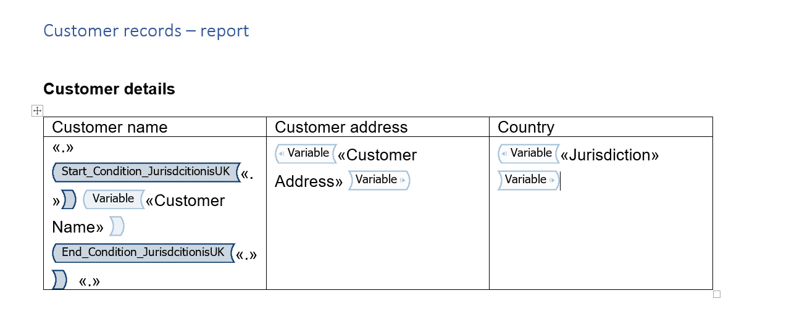Click the "Customer records – report" title
This screenshot has width=789, height=322.
coord(146,31)
